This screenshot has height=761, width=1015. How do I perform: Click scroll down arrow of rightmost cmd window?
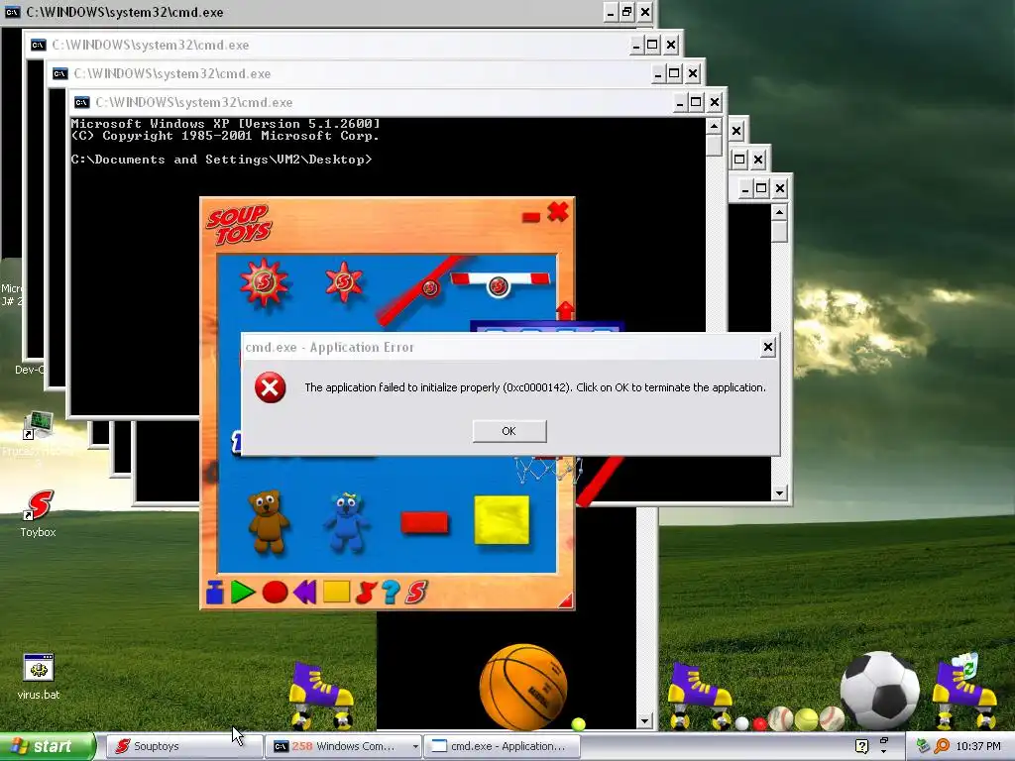pos(779,493)
